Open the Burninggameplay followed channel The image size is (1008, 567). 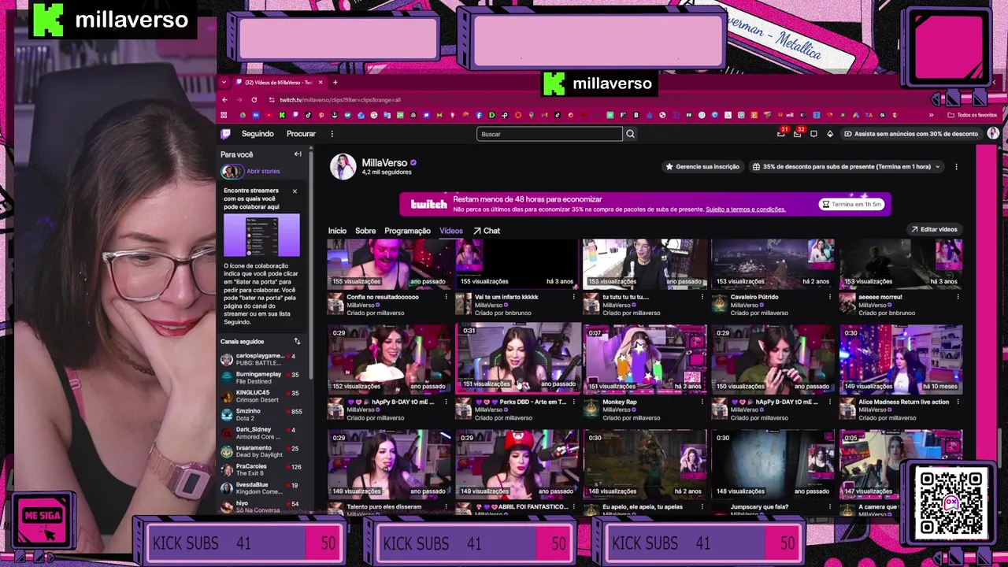[260, 378]
